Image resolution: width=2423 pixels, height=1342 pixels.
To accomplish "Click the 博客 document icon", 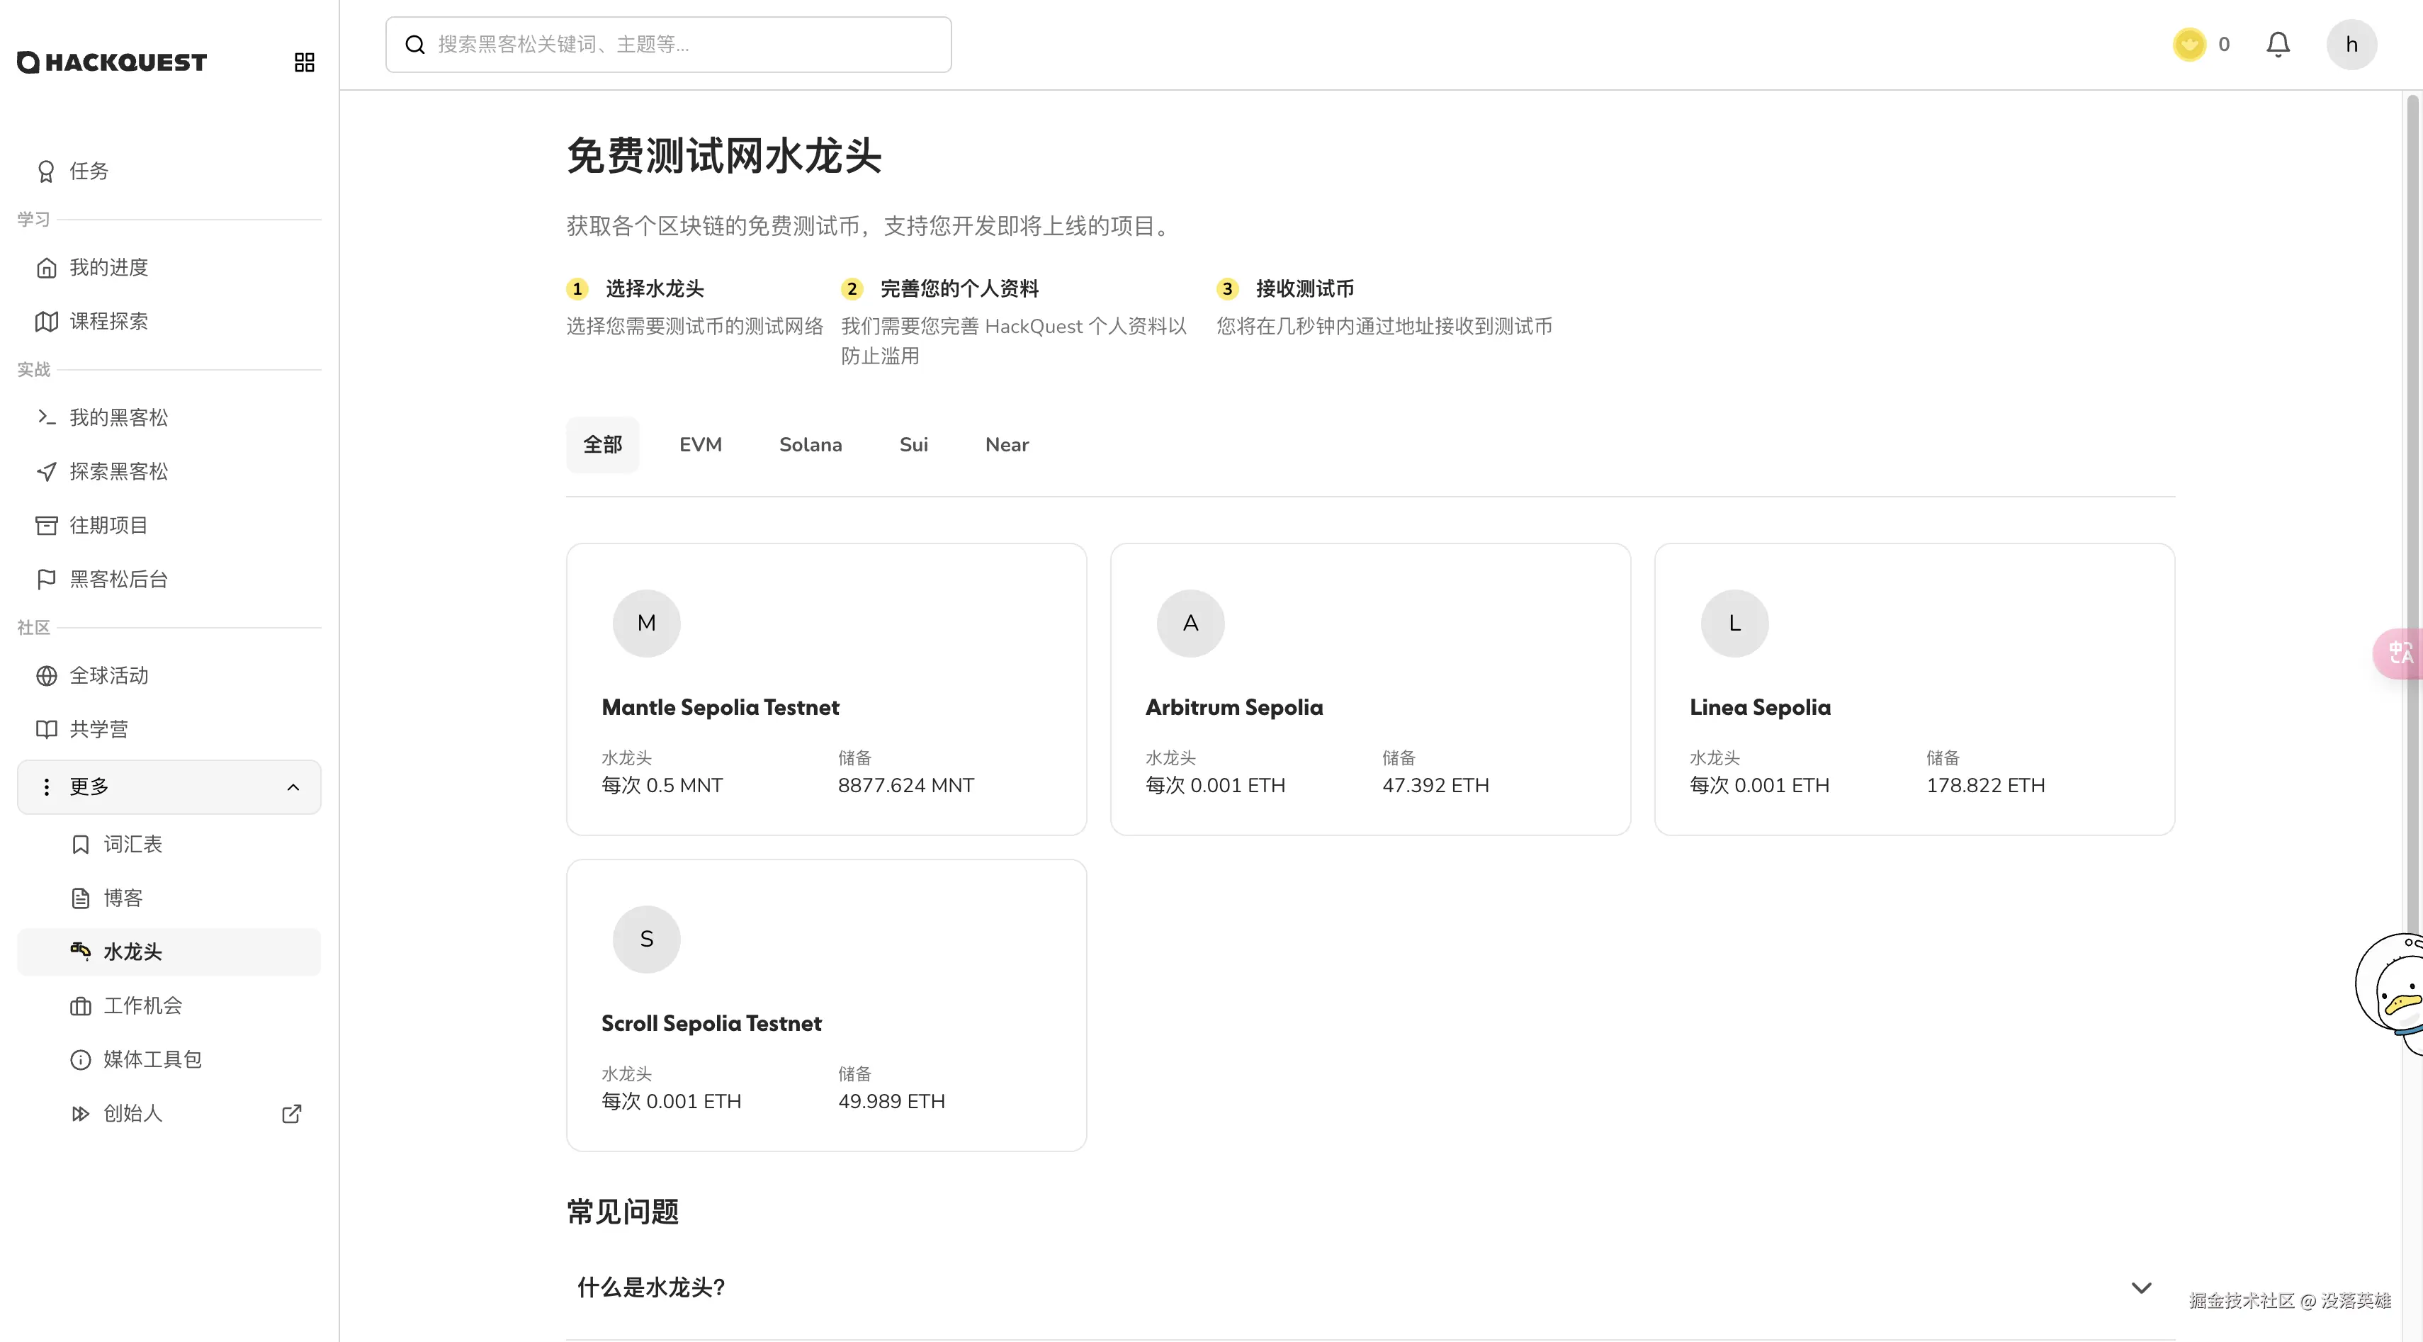I will point(81,898).
